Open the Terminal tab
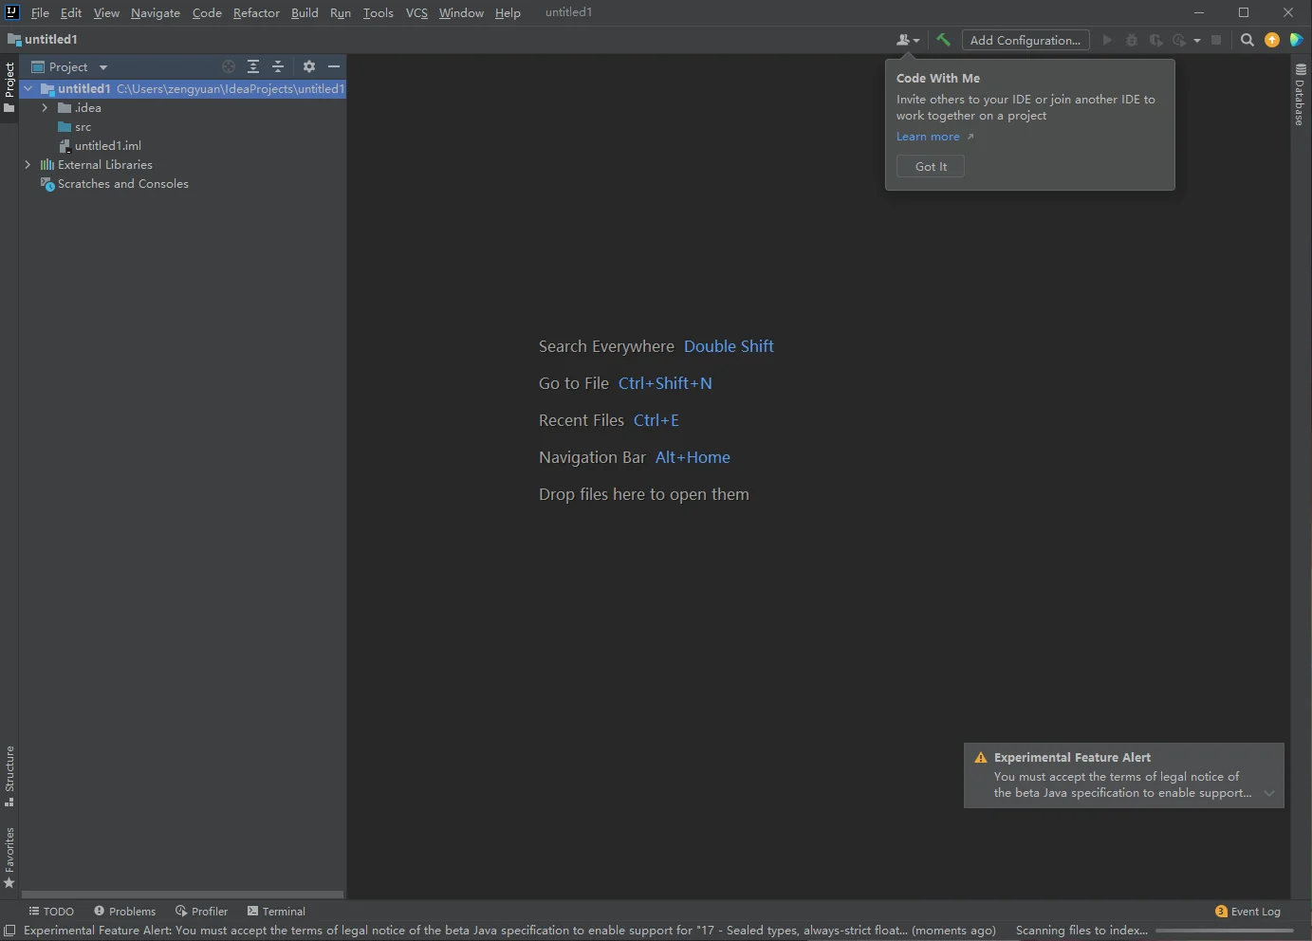This screenshot has height=941, width=1312. click(276, 912)
